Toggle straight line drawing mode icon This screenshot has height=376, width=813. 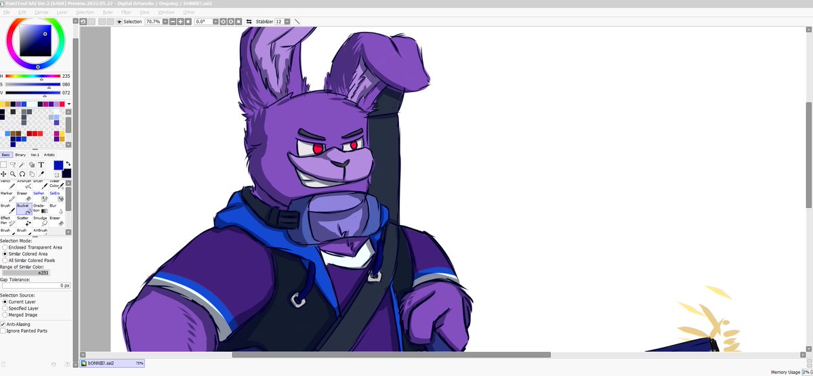[x=297, y=22]
